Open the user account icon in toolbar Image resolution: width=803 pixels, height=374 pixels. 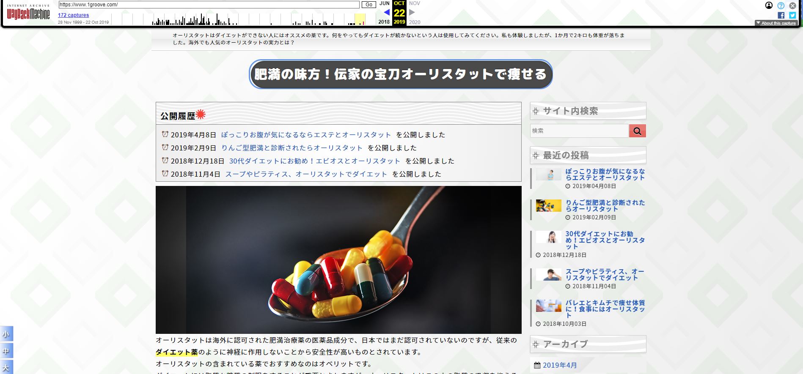point(769,5)
